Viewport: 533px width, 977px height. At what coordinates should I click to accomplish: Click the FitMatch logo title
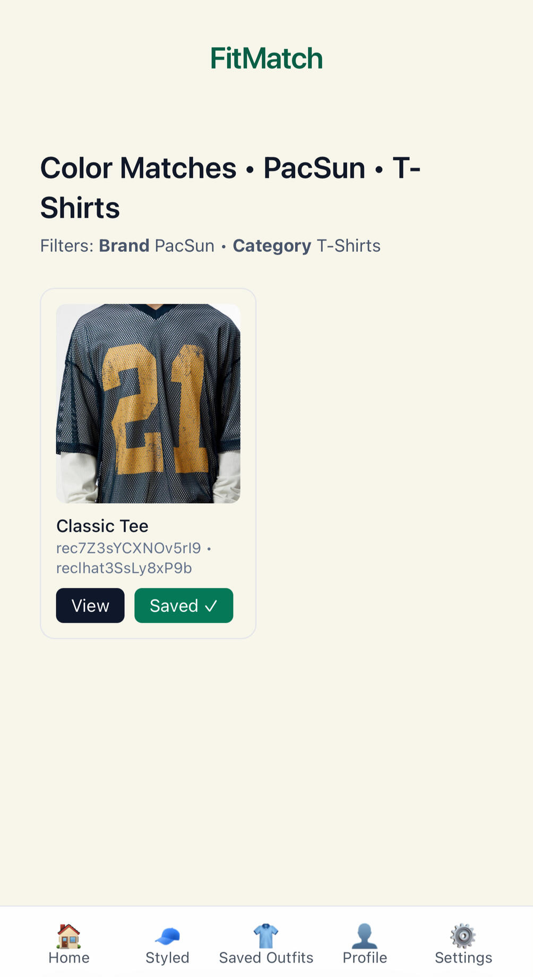point(266,58)
